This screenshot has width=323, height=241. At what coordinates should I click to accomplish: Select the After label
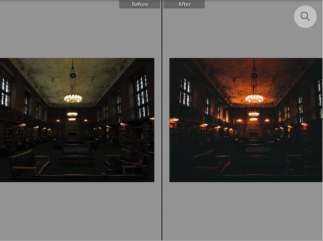click(184, 4)
